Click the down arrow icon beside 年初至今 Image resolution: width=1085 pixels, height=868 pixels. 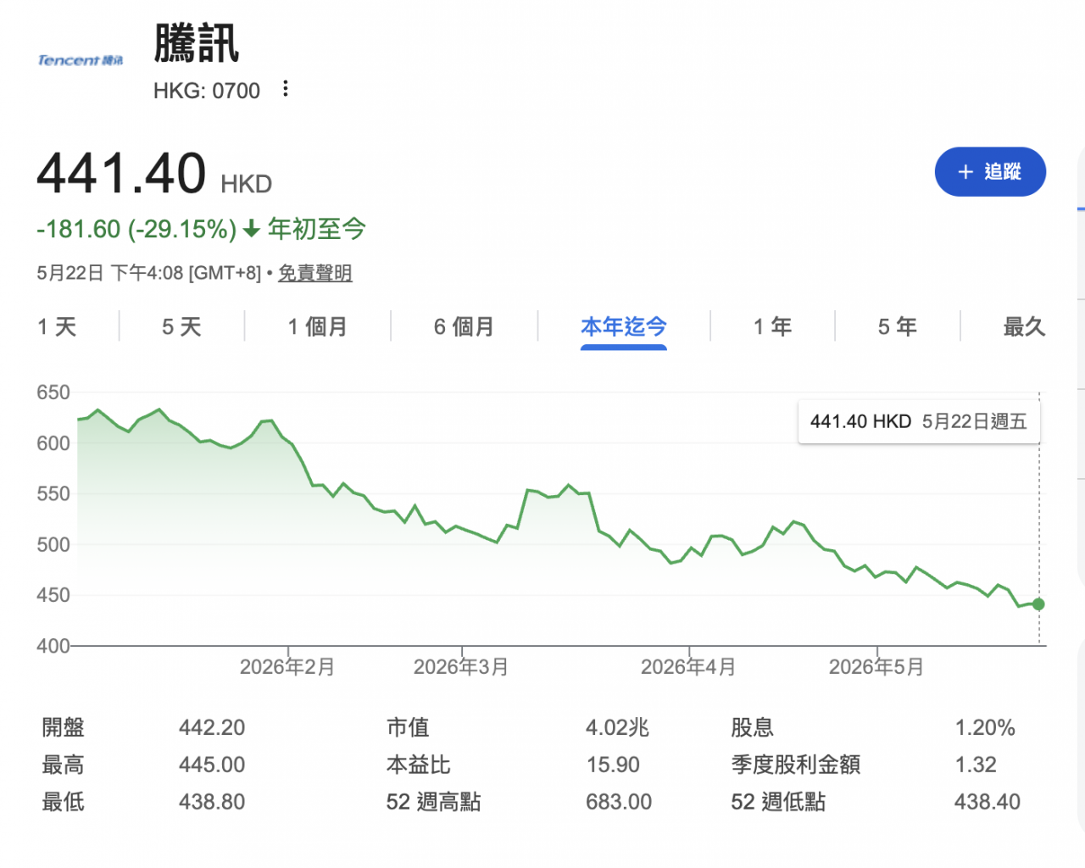pos(251,229)
